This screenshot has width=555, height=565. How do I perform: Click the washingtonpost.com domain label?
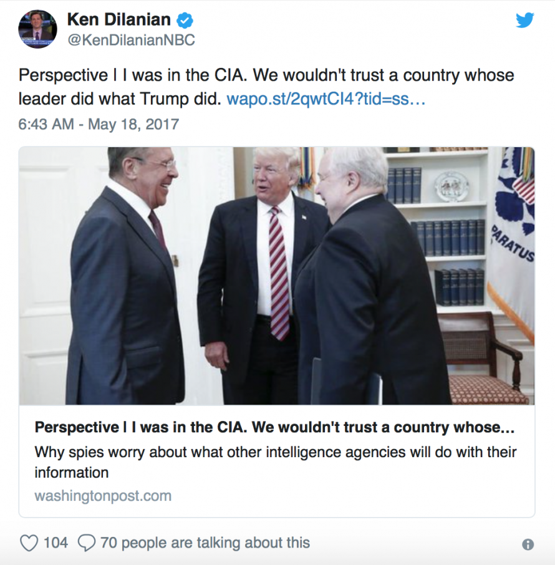coord(103,496)
